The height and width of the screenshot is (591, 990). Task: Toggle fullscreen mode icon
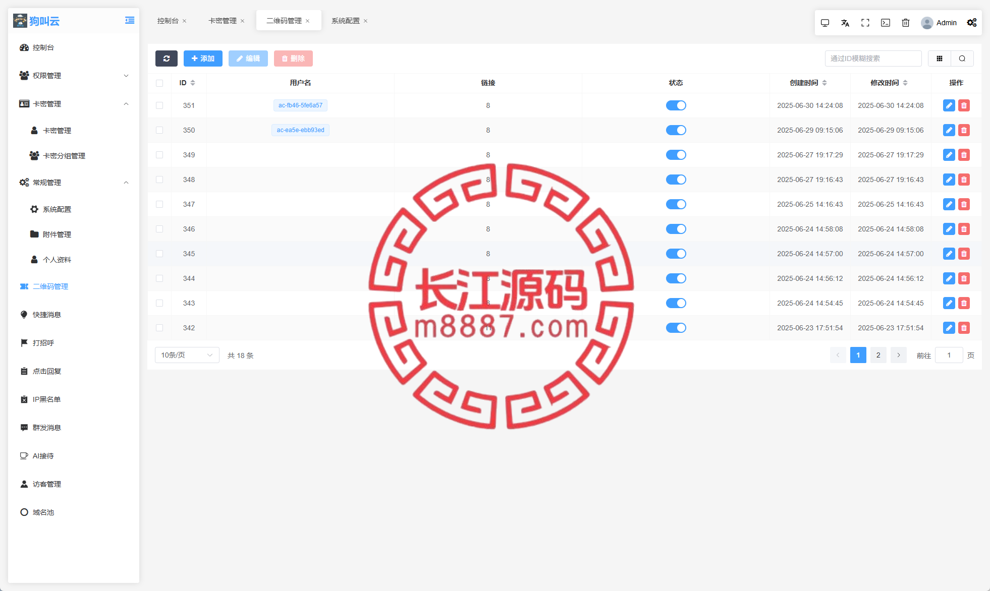(865, 23)
